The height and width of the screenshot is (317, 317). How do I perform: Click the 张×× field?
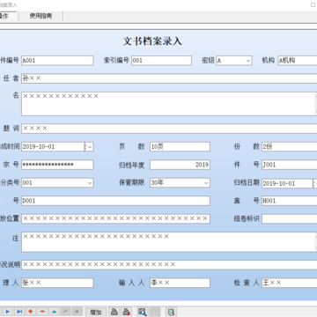[57, 283]
